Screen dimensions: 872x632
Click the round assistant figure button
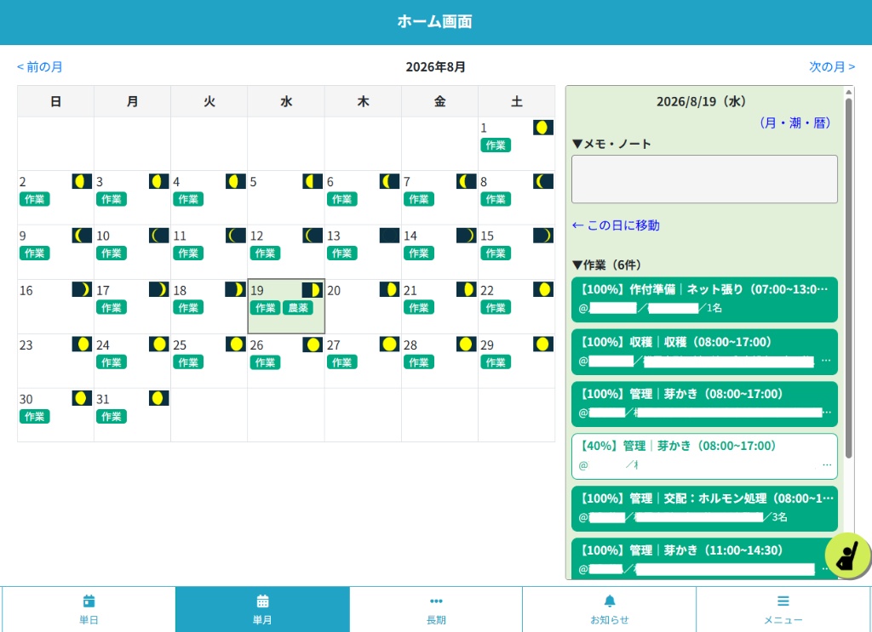[847, 555]
